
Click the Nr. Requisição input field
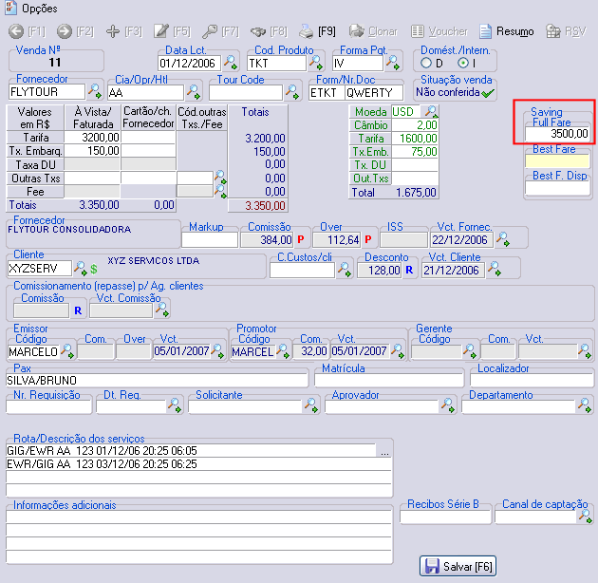(48, 406)
